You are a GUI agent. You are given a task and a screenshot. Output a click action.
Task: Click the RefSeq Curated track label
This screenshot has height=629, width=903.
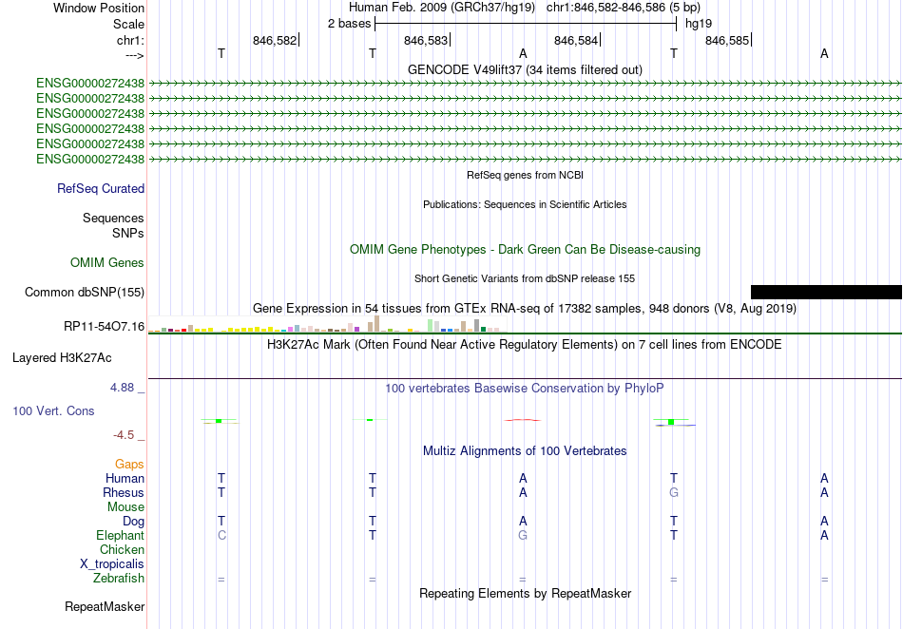[x=101, y=189]
